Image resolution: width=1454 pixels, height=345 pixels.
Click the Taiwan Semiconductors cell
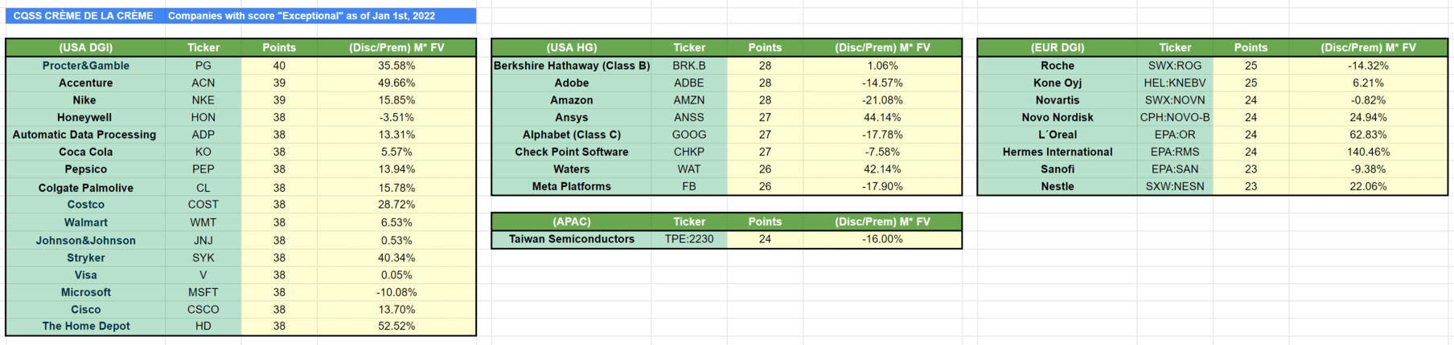click(x=572, y=239)
